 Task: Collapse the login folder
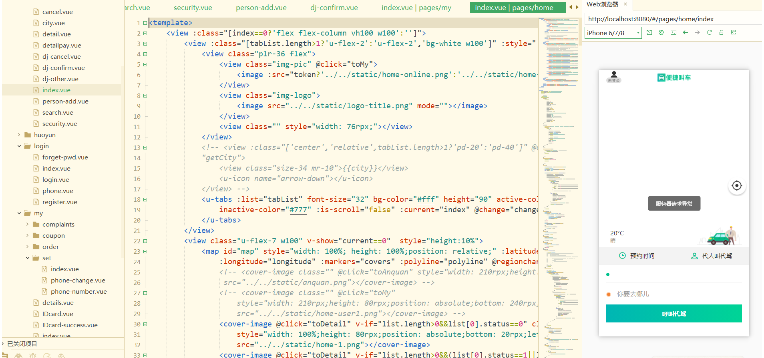point(19,146)
